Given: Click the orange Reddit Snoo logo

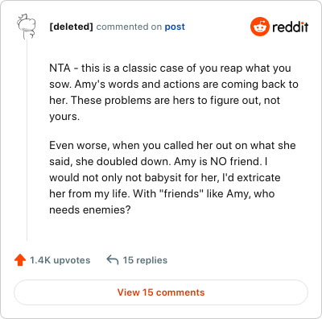Looking at the screenshot, I should 259,27.
